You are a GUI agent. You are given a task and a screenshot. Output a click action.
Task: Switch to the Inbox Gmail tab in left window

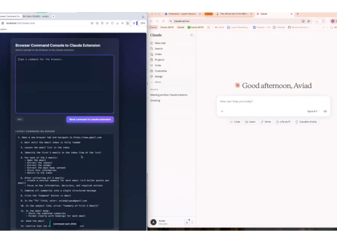coord(36,16)
